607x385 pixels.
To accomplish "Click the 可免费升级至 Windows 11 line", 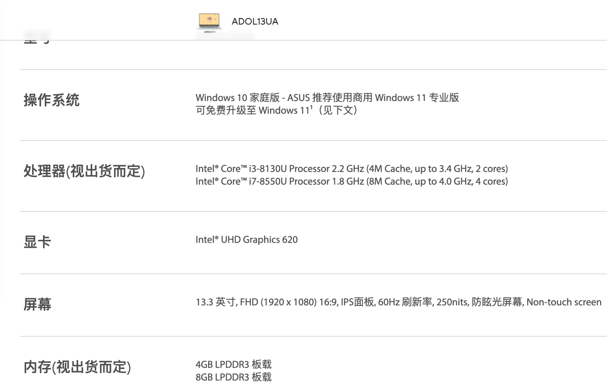I will pos(252,111).
